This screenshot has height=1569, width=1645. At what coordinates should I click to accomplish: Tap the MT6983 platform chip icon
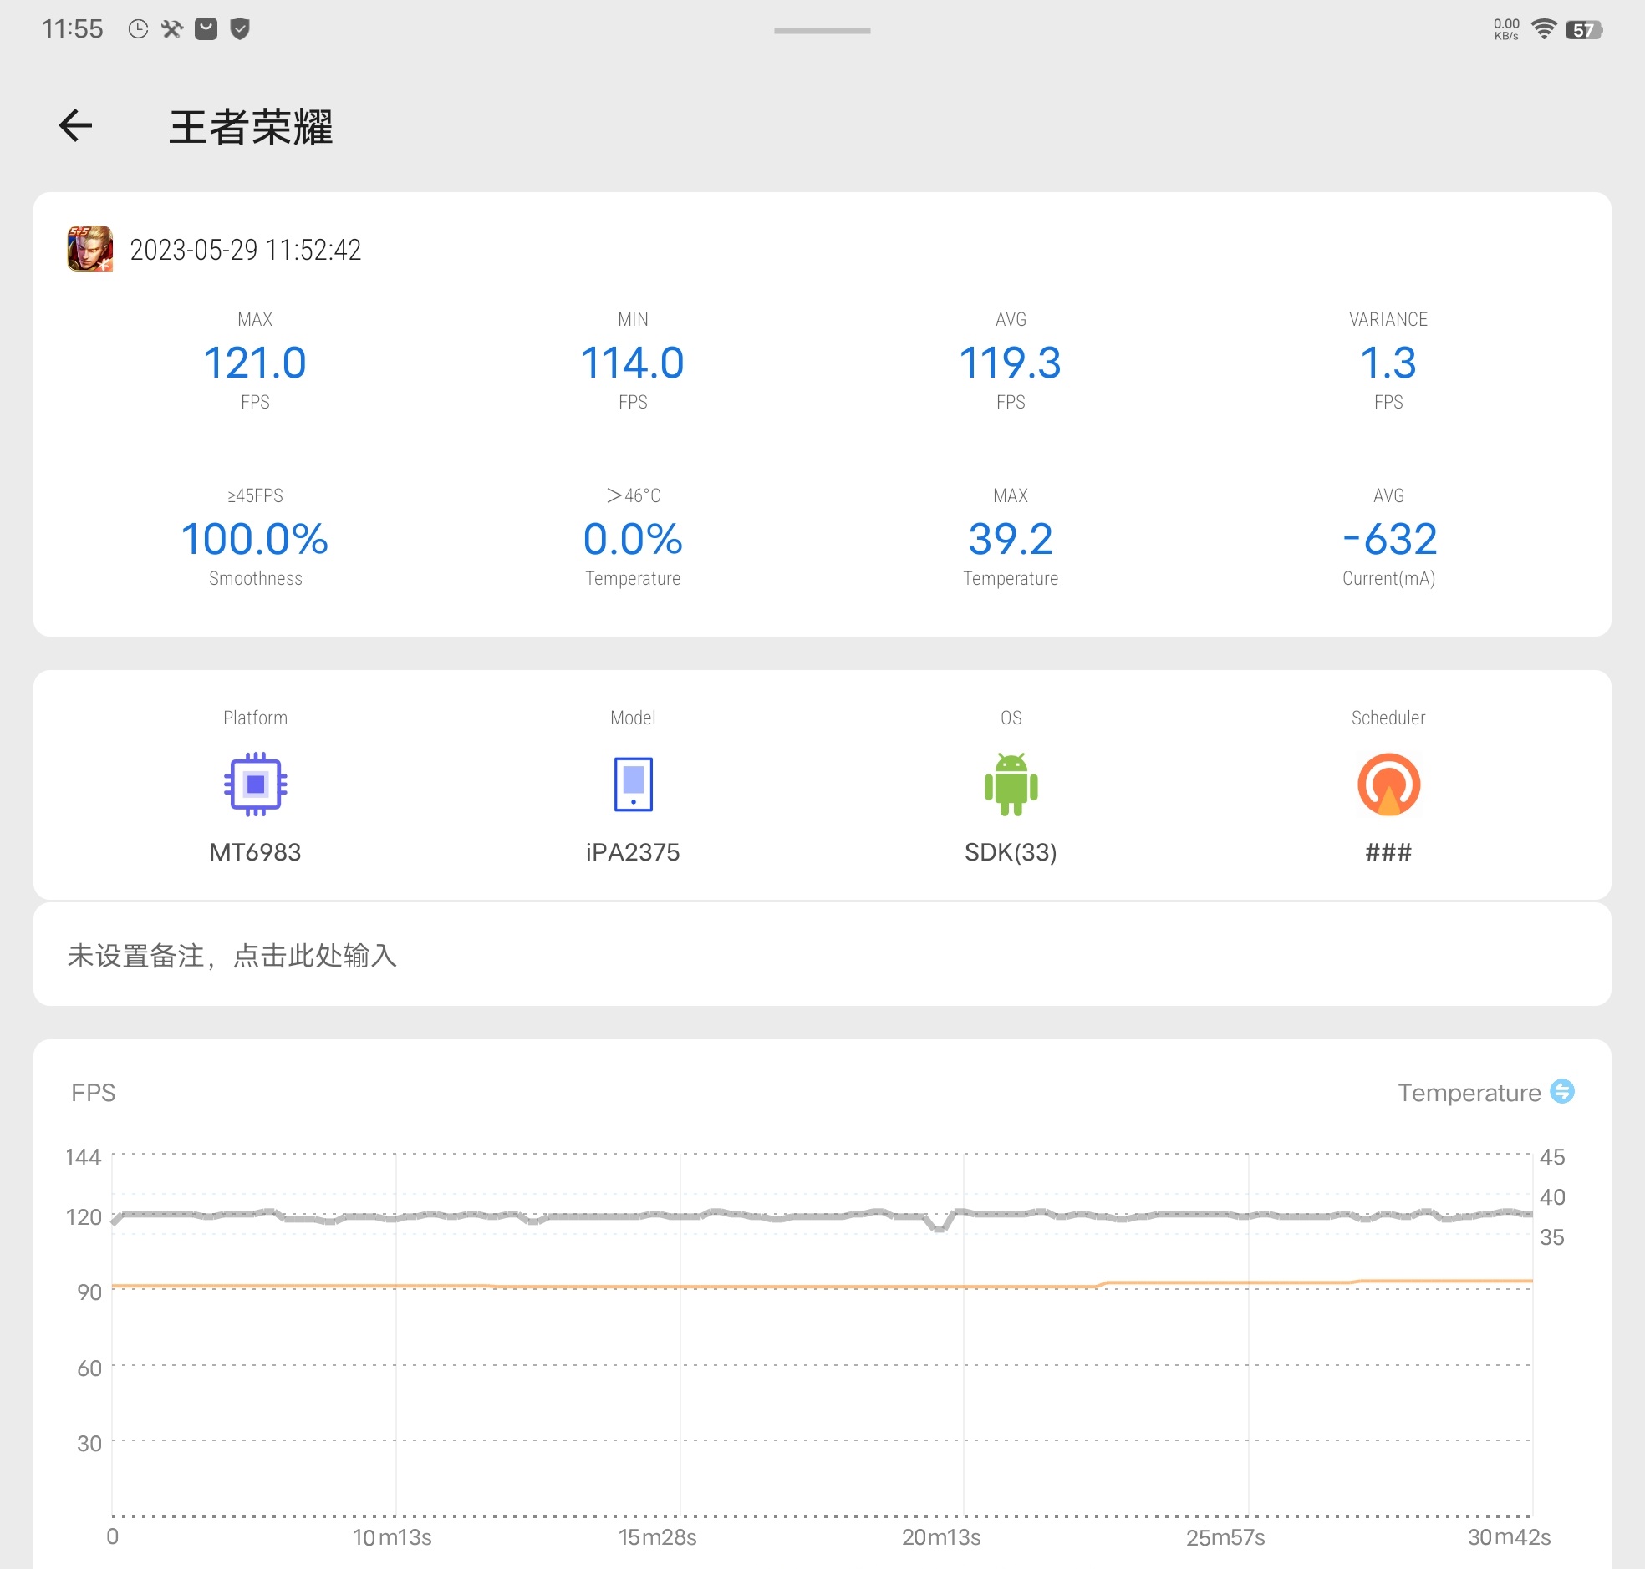coord(255,784)
